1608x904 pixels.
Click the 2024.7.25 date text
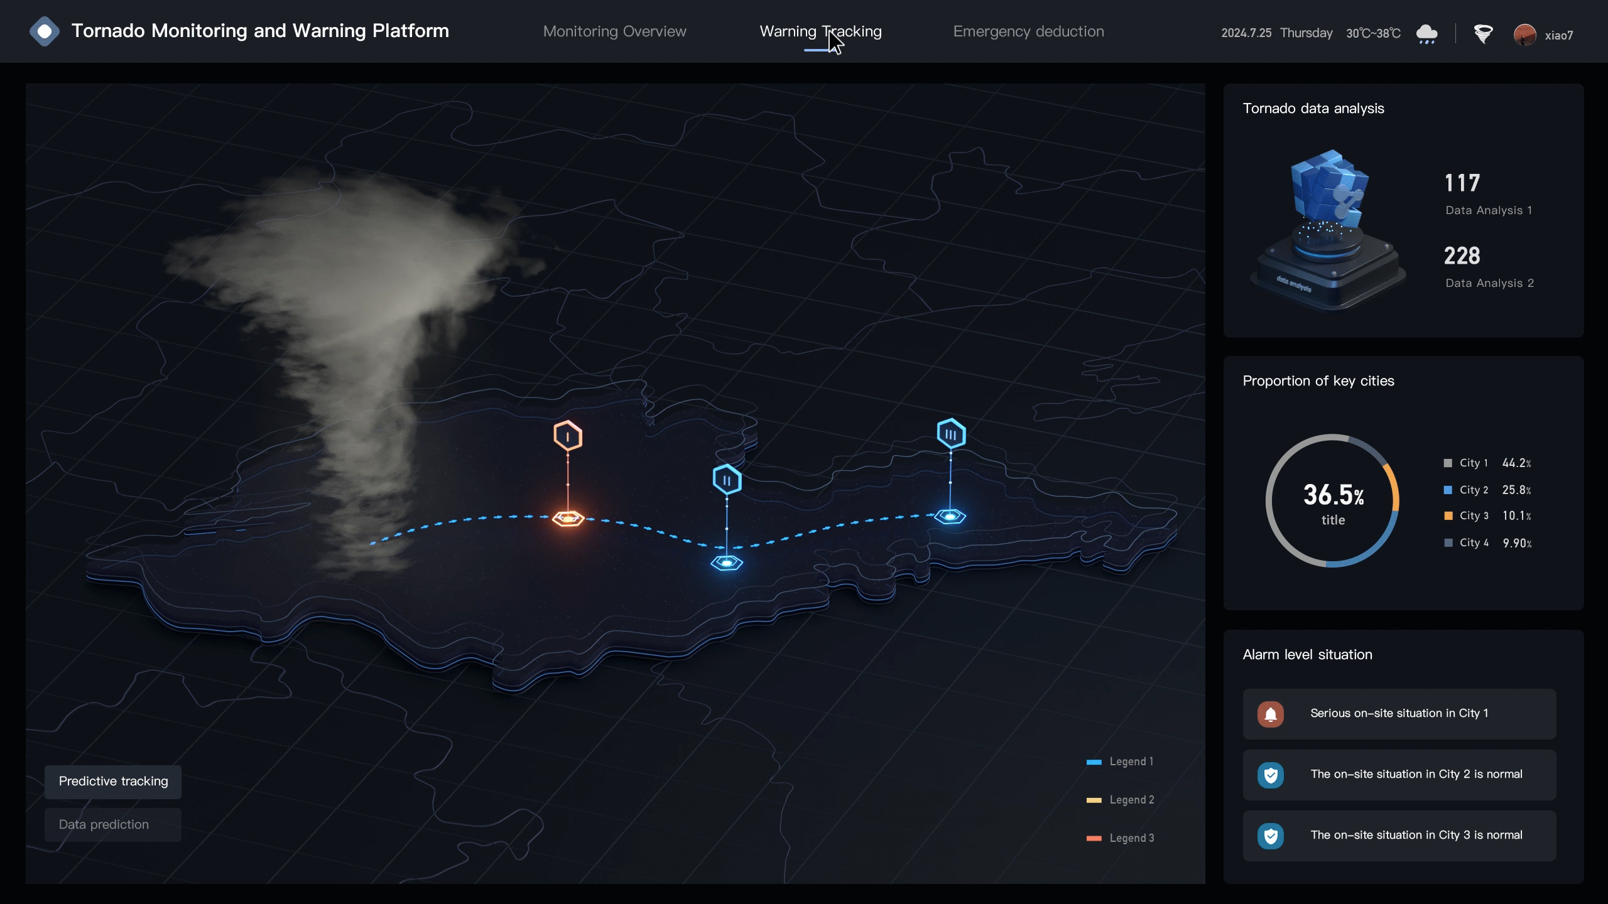coord(1246,33)
